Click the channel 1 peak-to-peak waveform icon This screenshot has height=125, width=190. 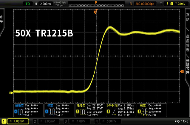(83, 112)
